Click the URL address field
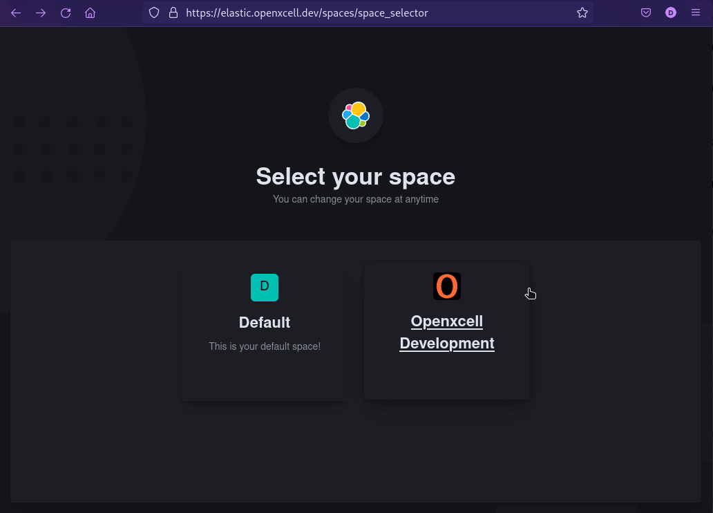Screen dimensions: 713x513 373,12
